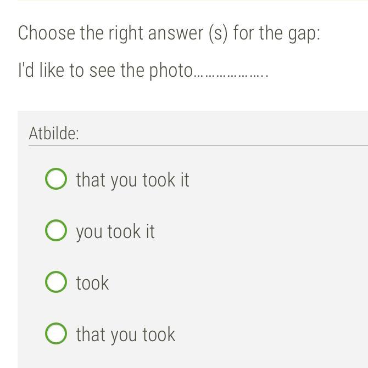Click the divider line under "Atbilde:"
This screenshot has width=368, height=368.
[198, 145]
